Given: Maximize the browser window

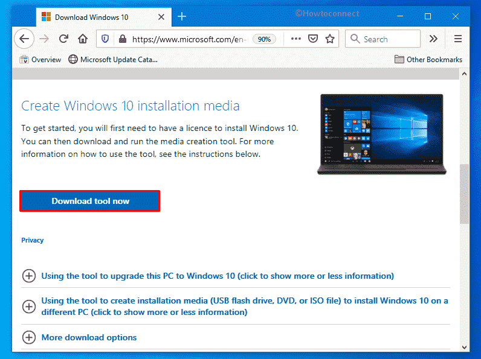Looking at the screenshot, I should tap(428, 16).
